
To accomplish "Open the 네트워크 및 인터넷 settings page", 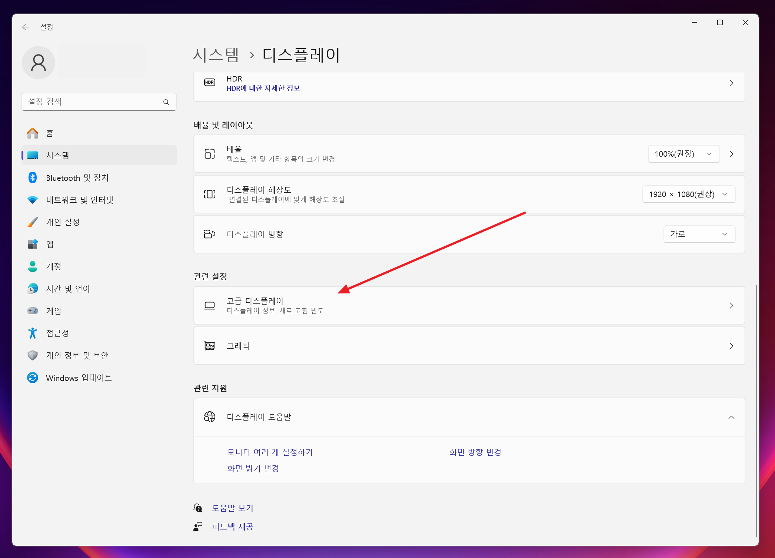I will 79,200.
